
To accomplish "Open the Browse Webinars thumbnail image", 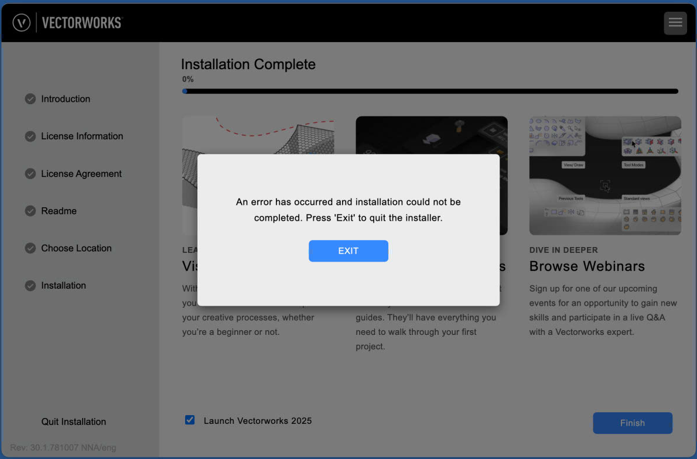I will (x=604, y=175).
